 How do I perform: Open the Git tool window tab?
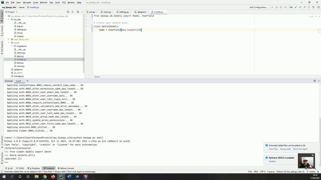coord(9,168)
